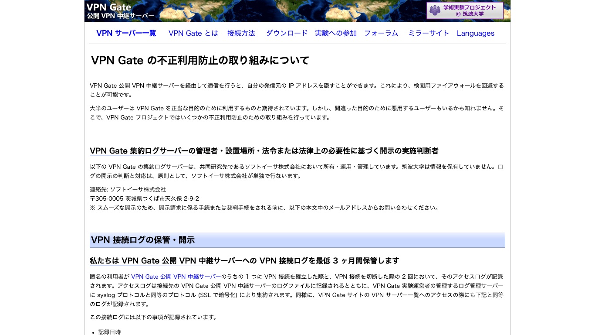Image resolution: width=595 pixels, height=335 pixels.
Task: Click the ※ スムーズな開示のため note line
Action: point(264,208)
